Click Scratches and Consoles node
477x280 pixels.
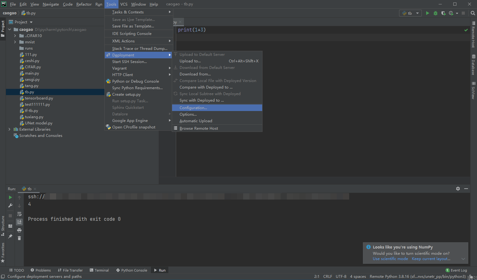tap(41, 136)
